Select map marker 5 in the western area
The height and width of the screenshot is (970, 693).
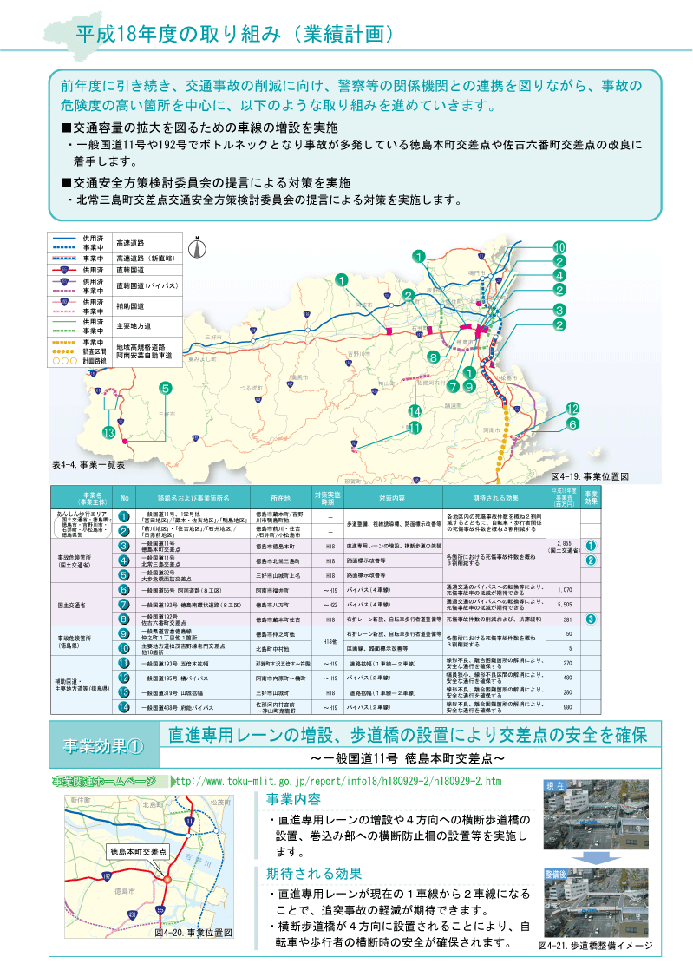165,389
